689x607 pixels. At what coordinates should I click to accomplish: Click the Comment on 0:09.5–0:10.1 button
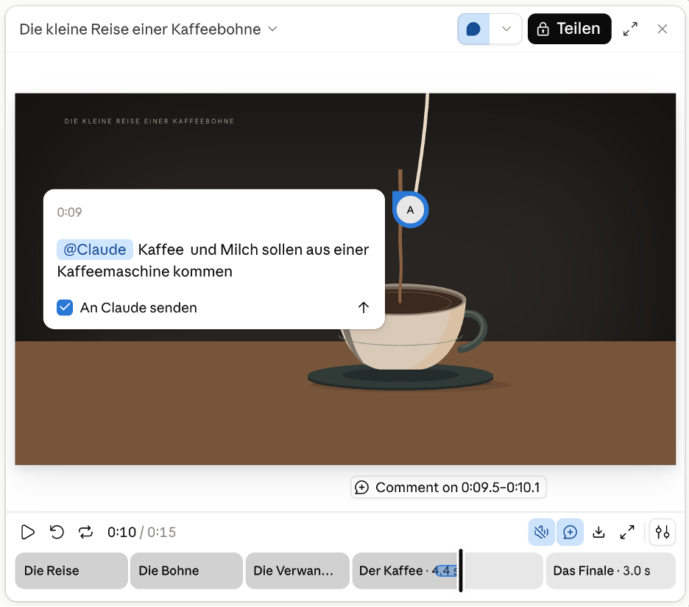448,488
